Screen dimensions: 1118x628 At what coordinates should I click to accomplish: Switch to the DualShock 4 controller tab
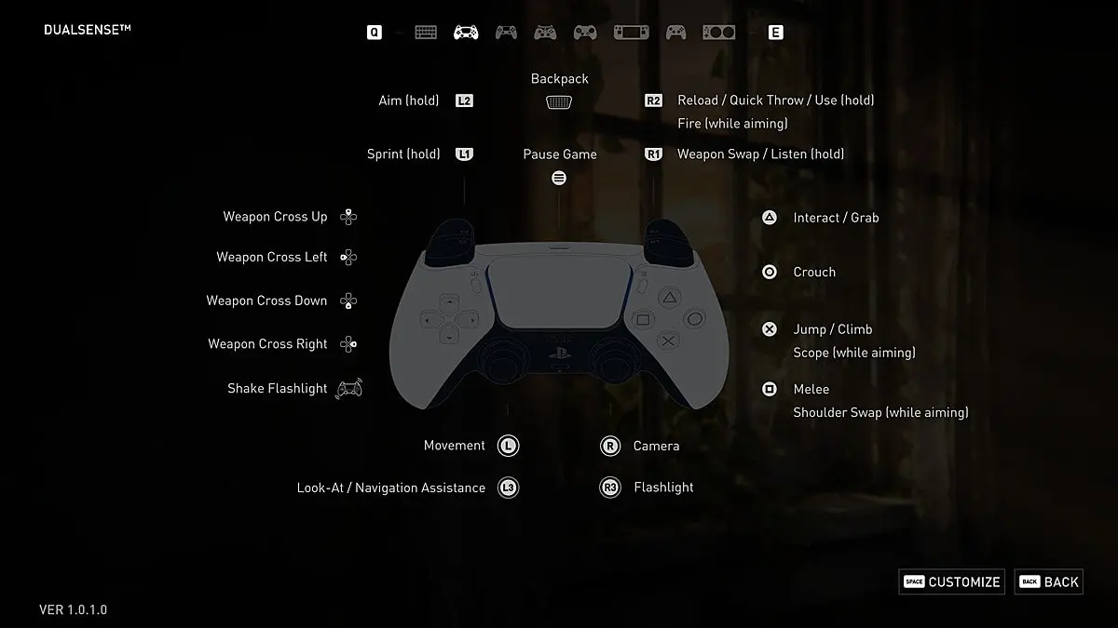(x=506, y=31)
